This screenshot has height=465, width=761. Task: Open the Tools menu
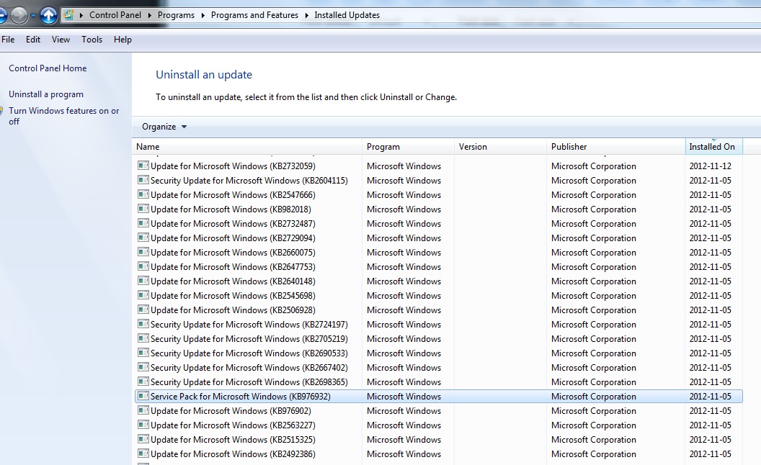pyautogui.click(x=92, y=40)
